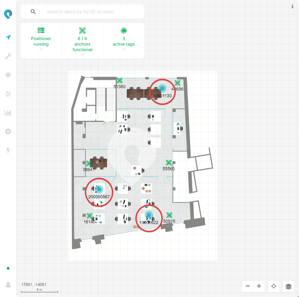Open the sliders configuration sidebar icon
The image size is (299, 297).
[8, 94]
